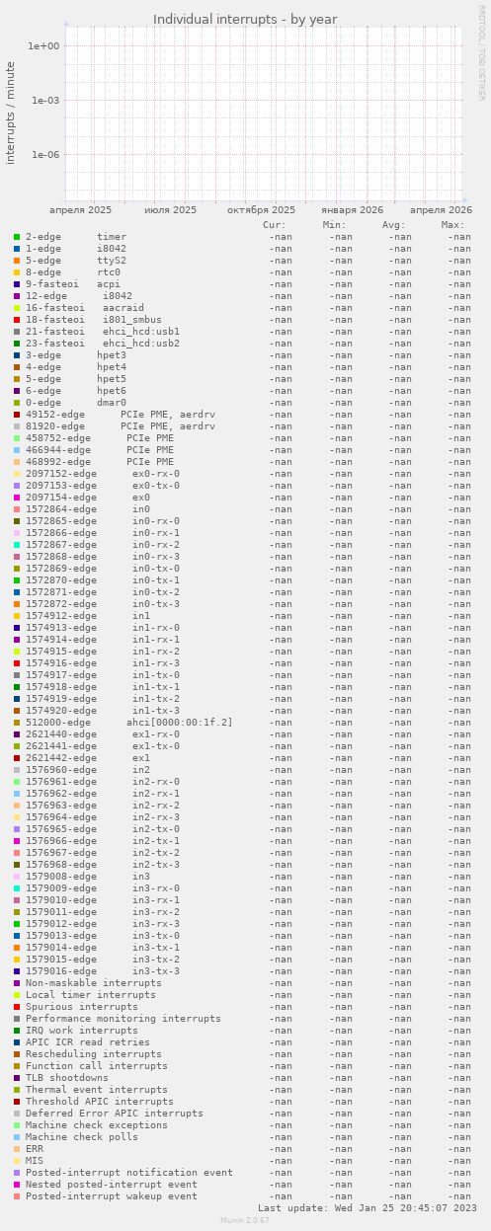Click the Max: column header

[452, 225]
